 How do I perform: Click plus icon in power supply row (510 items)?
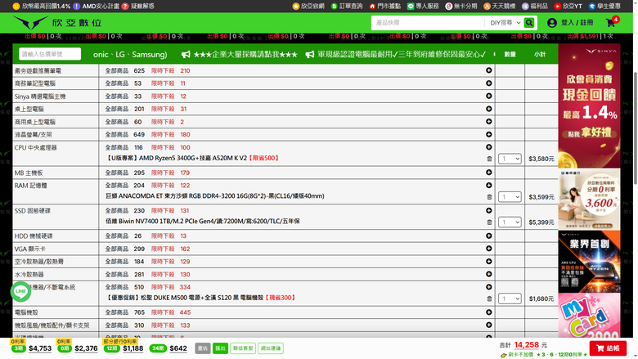click(488, 287)
